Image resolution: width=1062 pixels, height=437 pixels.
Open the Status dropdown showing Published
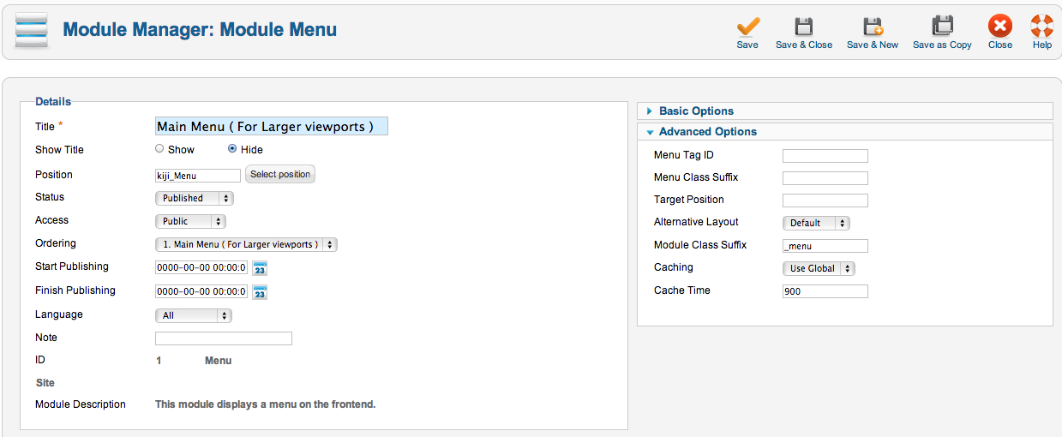click(195, 198)
